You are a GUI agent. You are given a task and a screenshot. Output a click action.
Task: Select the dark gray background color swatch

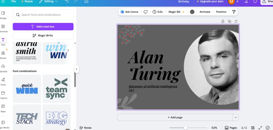pyautogui.click(x=192, y=12)
